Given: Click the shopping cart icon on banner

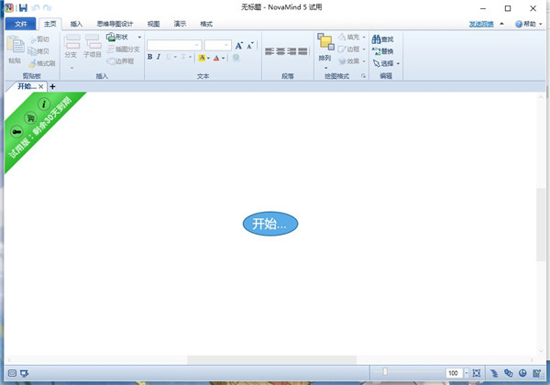Looking at the screenshot, I should click(29, 118).
